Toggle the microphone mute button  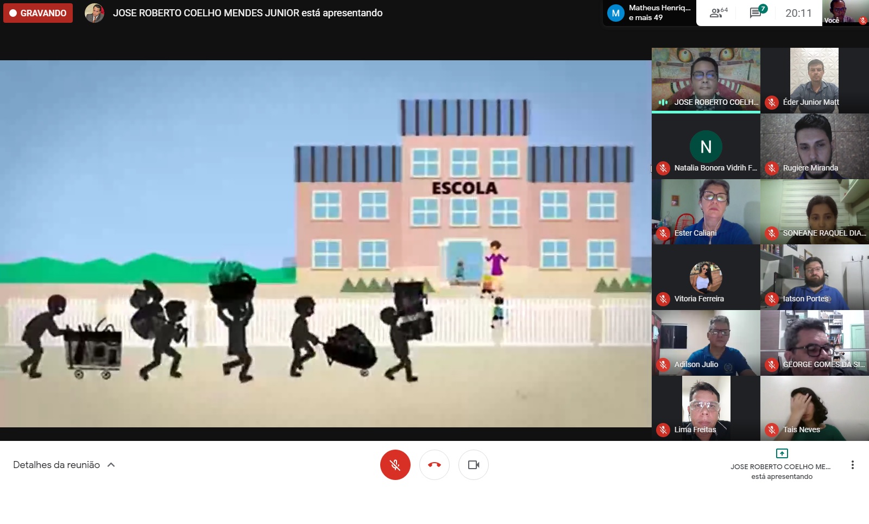[395, 465]
